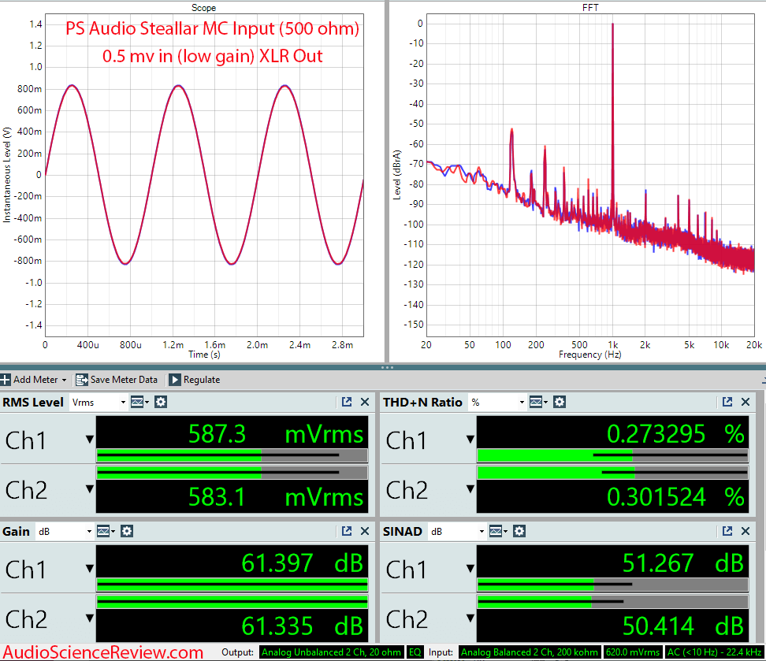Open SINAD meter display-type icon
The width and height of the screenshot is (766, 661).
click(498, 531)
